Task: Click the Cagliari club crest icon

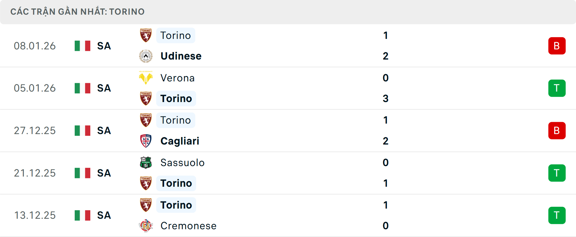Action: click(146, 141)
